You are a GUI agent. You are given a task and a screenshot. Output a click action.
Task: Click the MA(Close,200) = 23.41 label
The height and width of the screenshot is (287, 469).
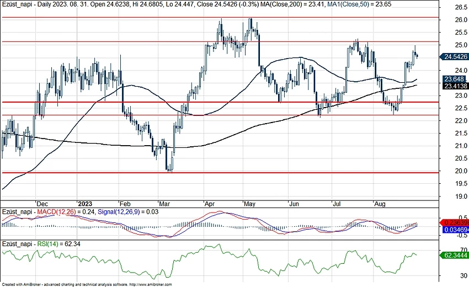[x=292, y=4]
